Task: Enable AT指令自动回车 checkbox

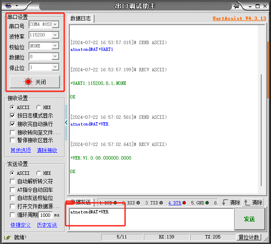Action: (x=13, y=190)
